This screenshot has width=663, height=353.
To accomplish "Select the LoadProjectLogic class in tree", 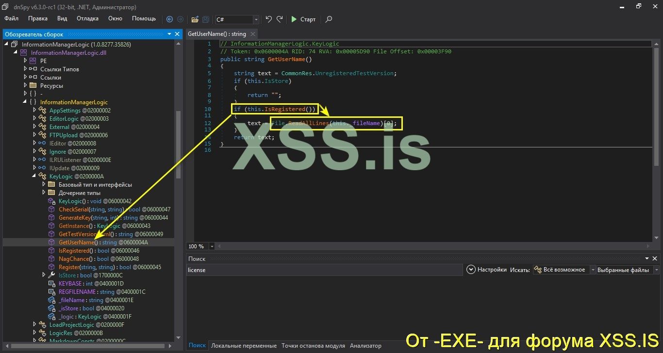I will 86,324.
